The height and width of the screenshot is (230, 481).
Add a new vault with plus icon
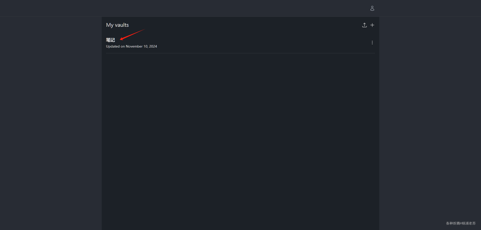pyautogui.click(x=372, y=25)
